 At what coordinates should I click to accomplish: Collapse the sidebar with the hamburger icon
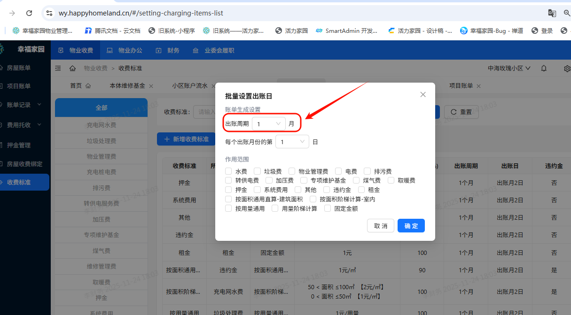[x=58, y=68]
